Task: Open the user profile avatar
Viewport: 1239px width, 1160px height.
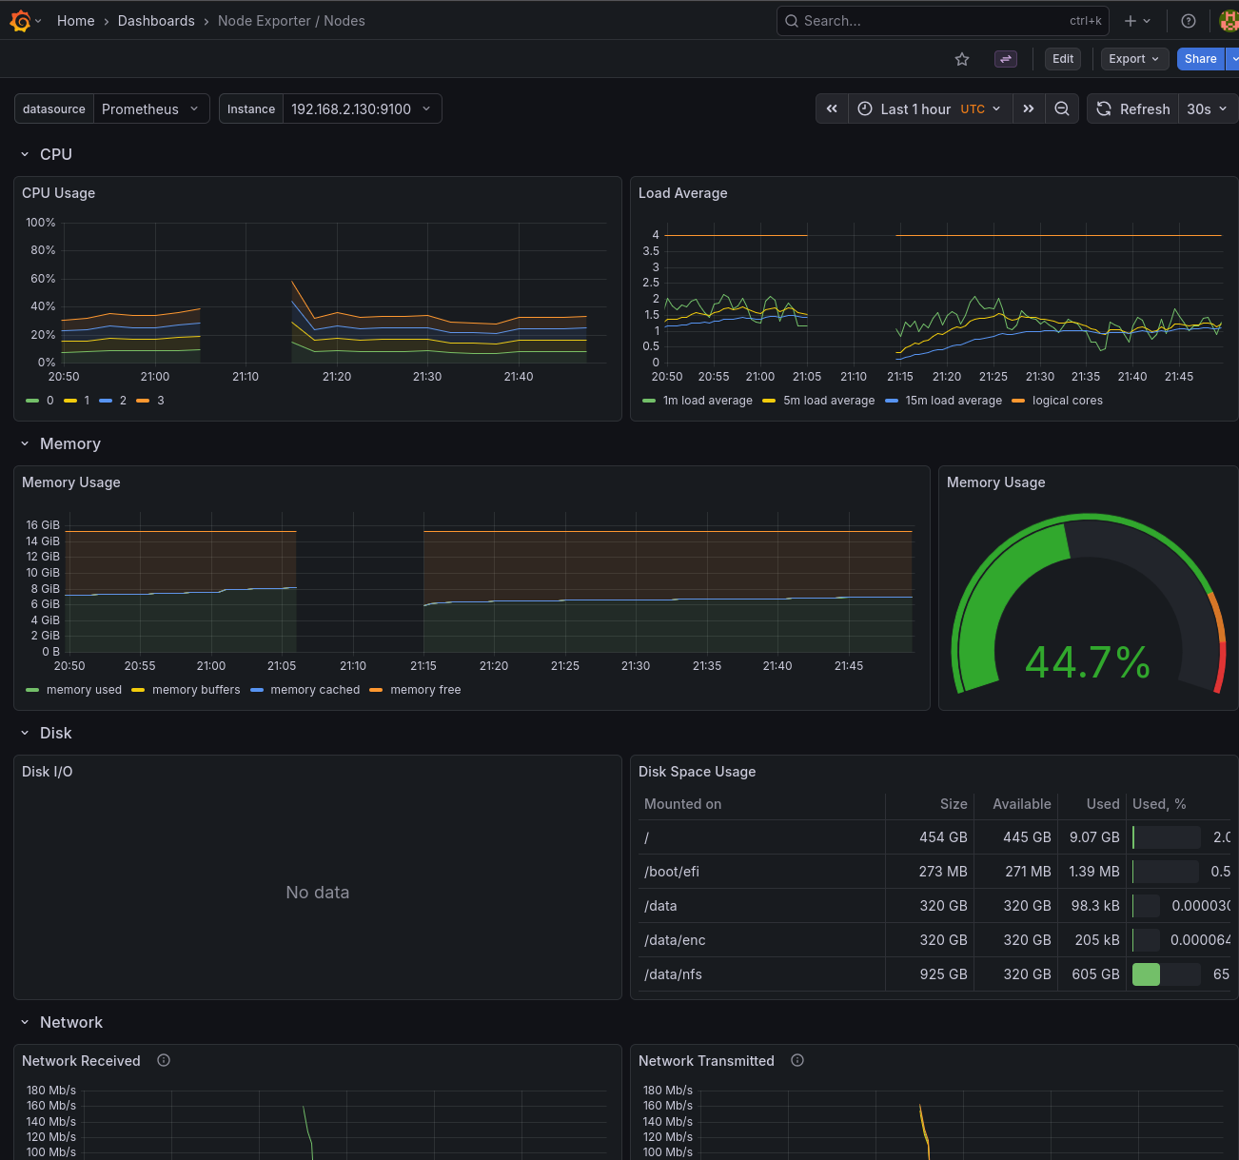Action: coord(1229,20)
